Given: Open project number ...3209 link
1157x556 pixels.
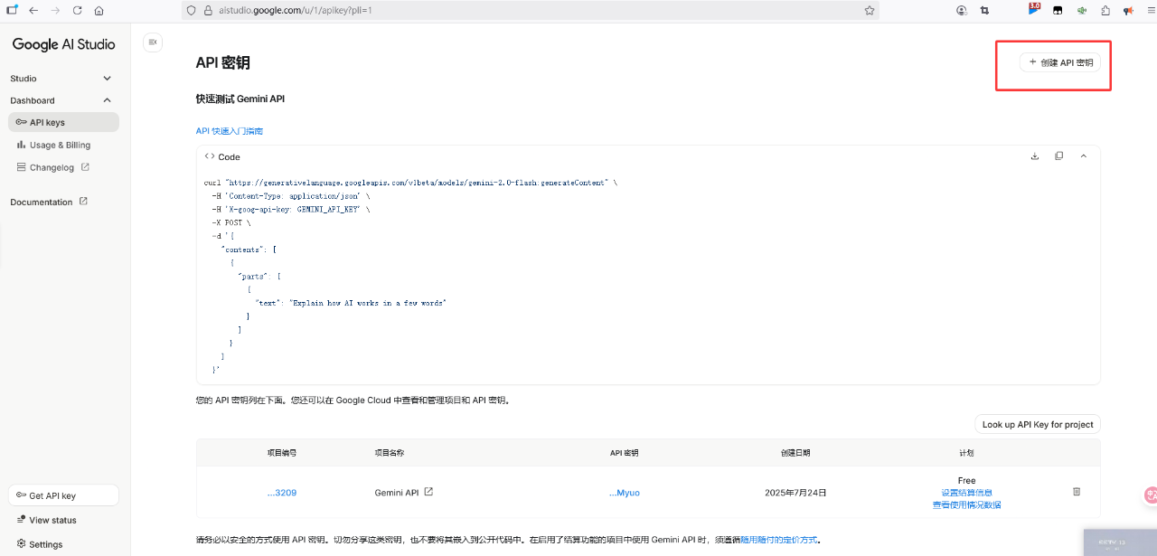Looking at the screenshot, I should pos(282,493).
